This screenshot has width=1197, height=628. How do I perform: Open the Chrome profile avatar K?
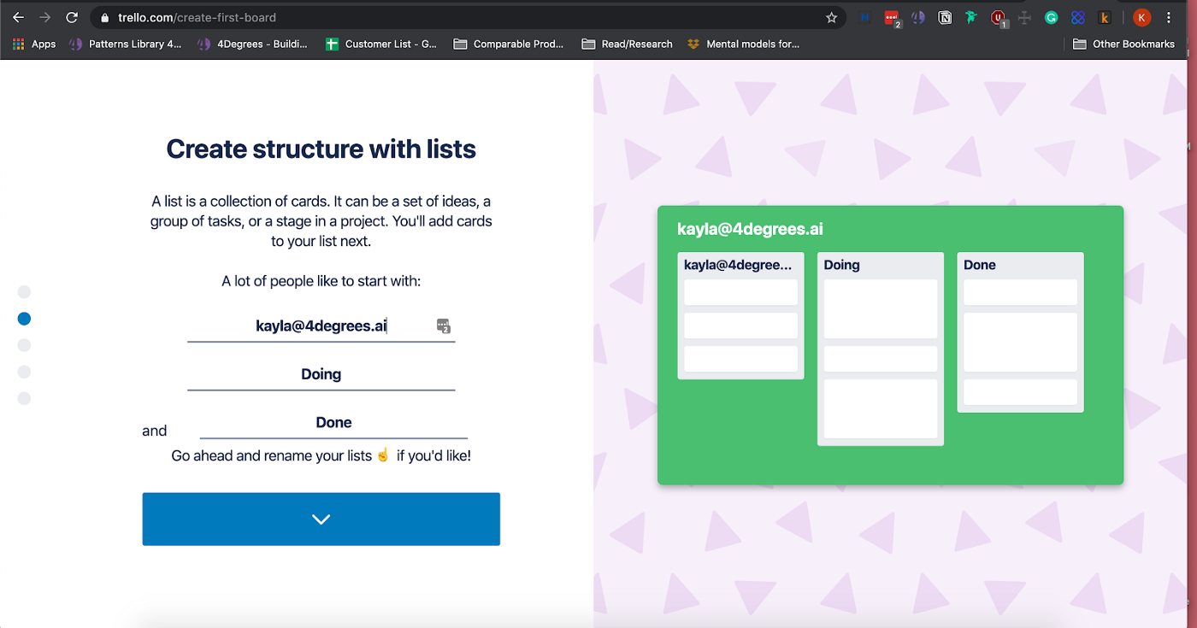click(x=1141, y=17)
